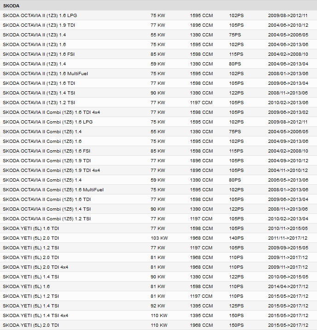
Task: Click date range 2010/02->2013/06
Action: (x=288, y=103)
